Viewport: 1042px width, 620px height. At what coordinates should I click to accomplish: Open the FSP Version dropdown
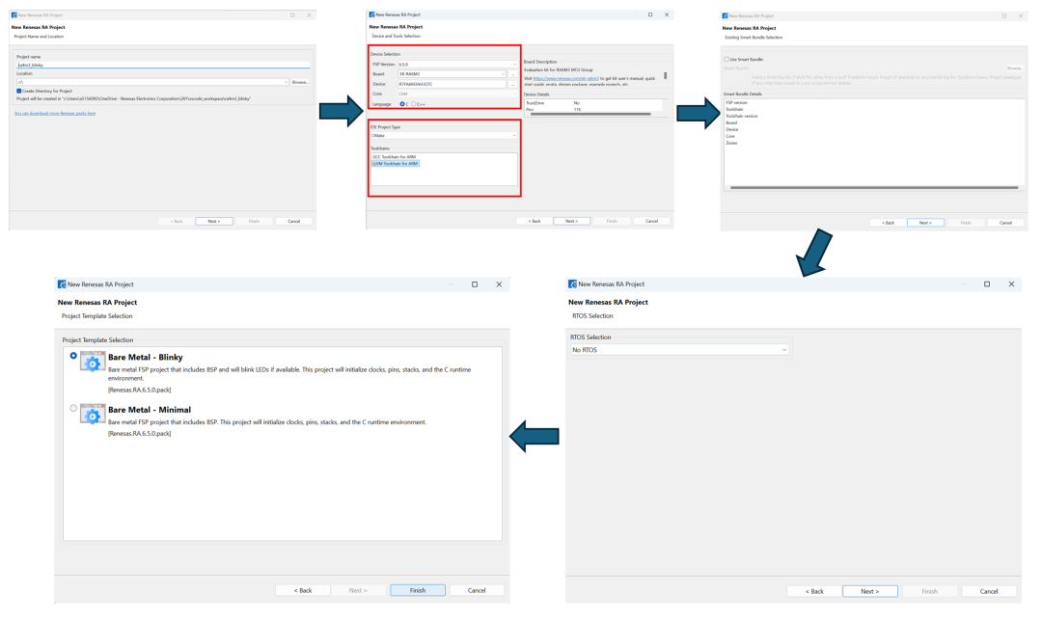click(x=457, y=65)
